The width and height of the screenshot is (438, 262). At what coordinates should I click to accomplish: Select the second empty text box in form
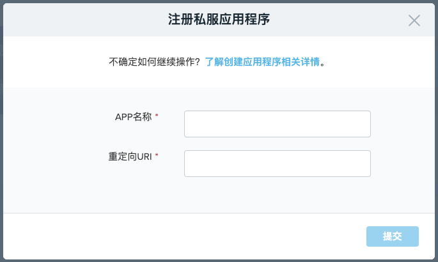point(277,164)
